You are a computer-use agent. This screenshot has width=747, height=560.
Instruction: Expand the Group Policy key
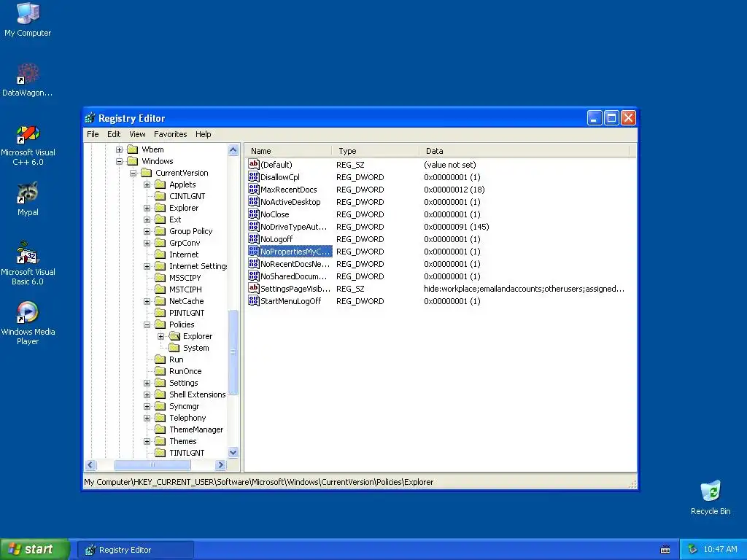[x=147, y=231]
